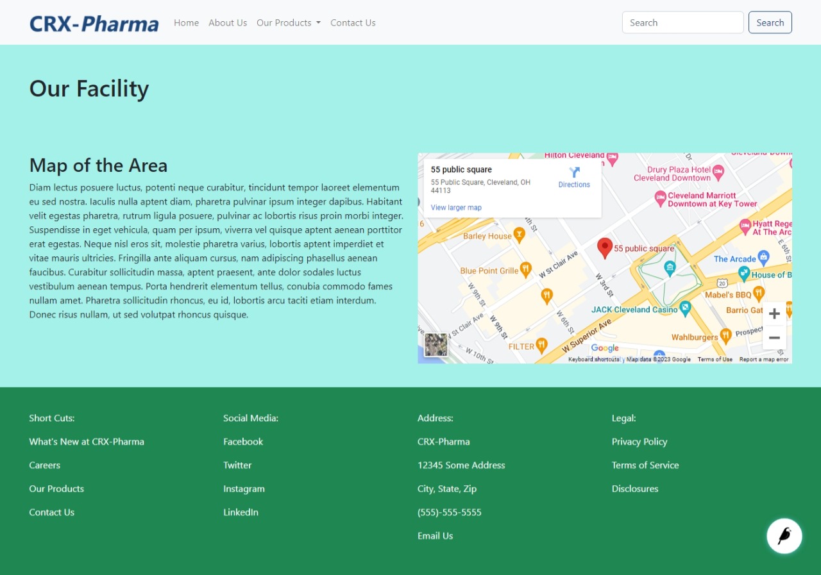Click the Barley House restaurant marker
The height and width of the screenshot is (575, 821).
click(x=519, y=235)
